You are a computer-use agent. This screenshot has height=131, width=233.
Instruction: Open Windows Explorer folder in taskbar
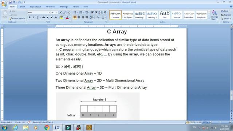pos(26,128)
